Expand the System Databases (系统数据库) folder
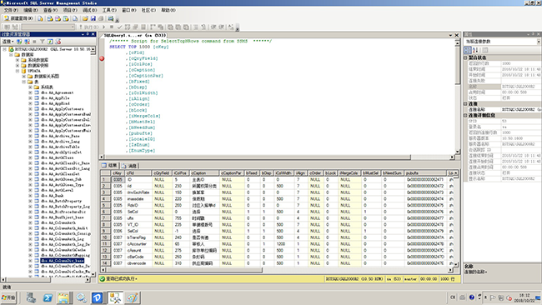 point(18,60)
